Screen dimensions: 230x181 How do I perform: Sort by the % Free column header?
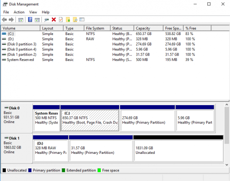197,28
